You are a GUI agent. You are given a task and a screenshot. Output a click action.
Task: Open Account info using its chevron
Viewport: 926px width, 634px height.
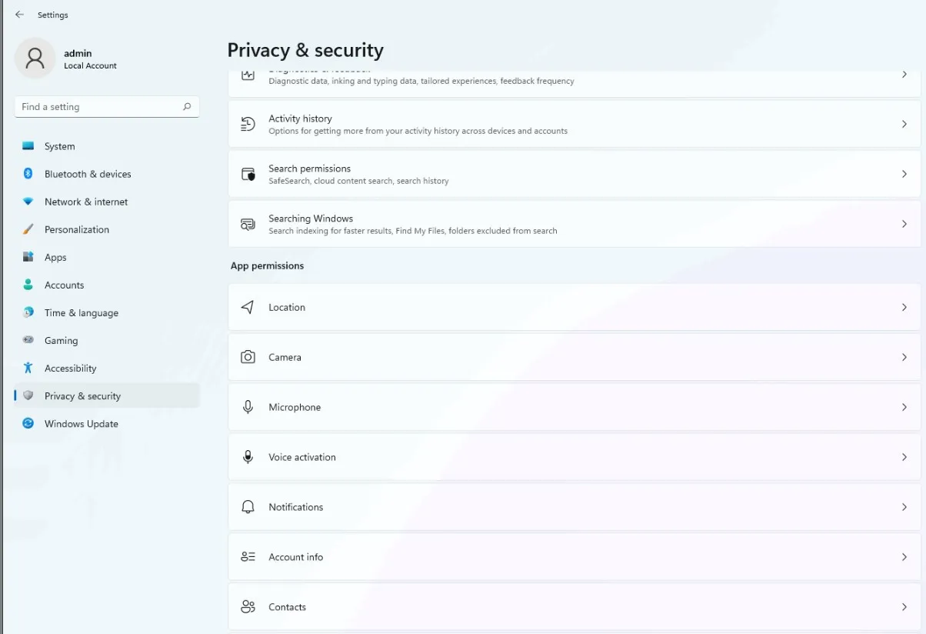click(x=904, y=557)
